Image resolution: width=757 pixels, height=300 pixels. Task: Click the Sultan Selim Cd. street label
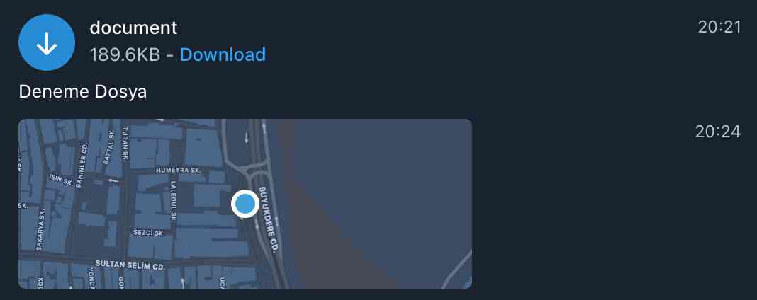[x=130, y=265]
